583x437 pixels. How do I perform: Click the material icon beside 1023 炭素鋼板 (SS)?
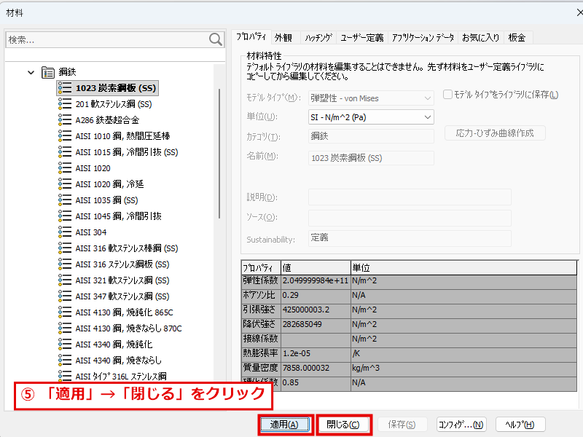65,88
